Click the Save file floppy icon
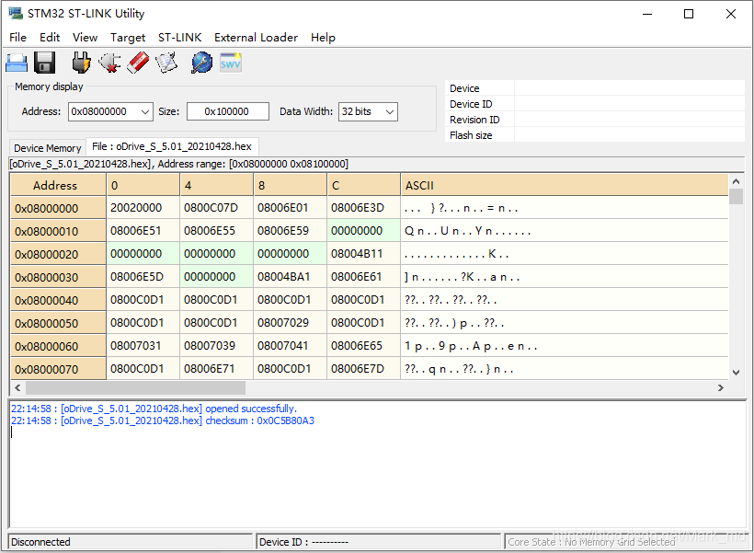The height and width of the screenshot is (553, 754). click(x=45, y=63)
